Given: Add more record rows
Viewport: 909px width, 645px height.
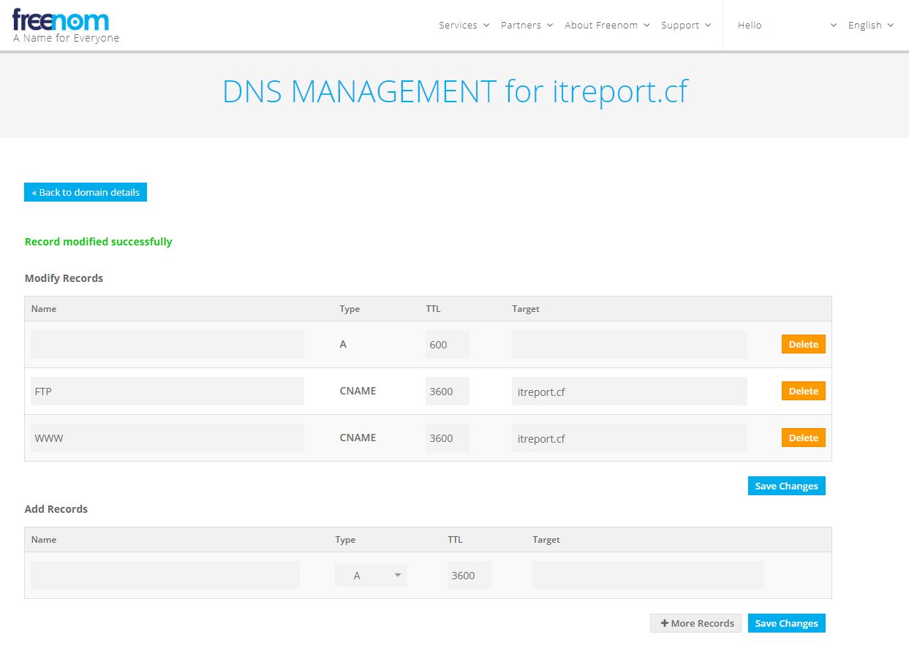Looking at the screenshot, I should tap(695, 623).
